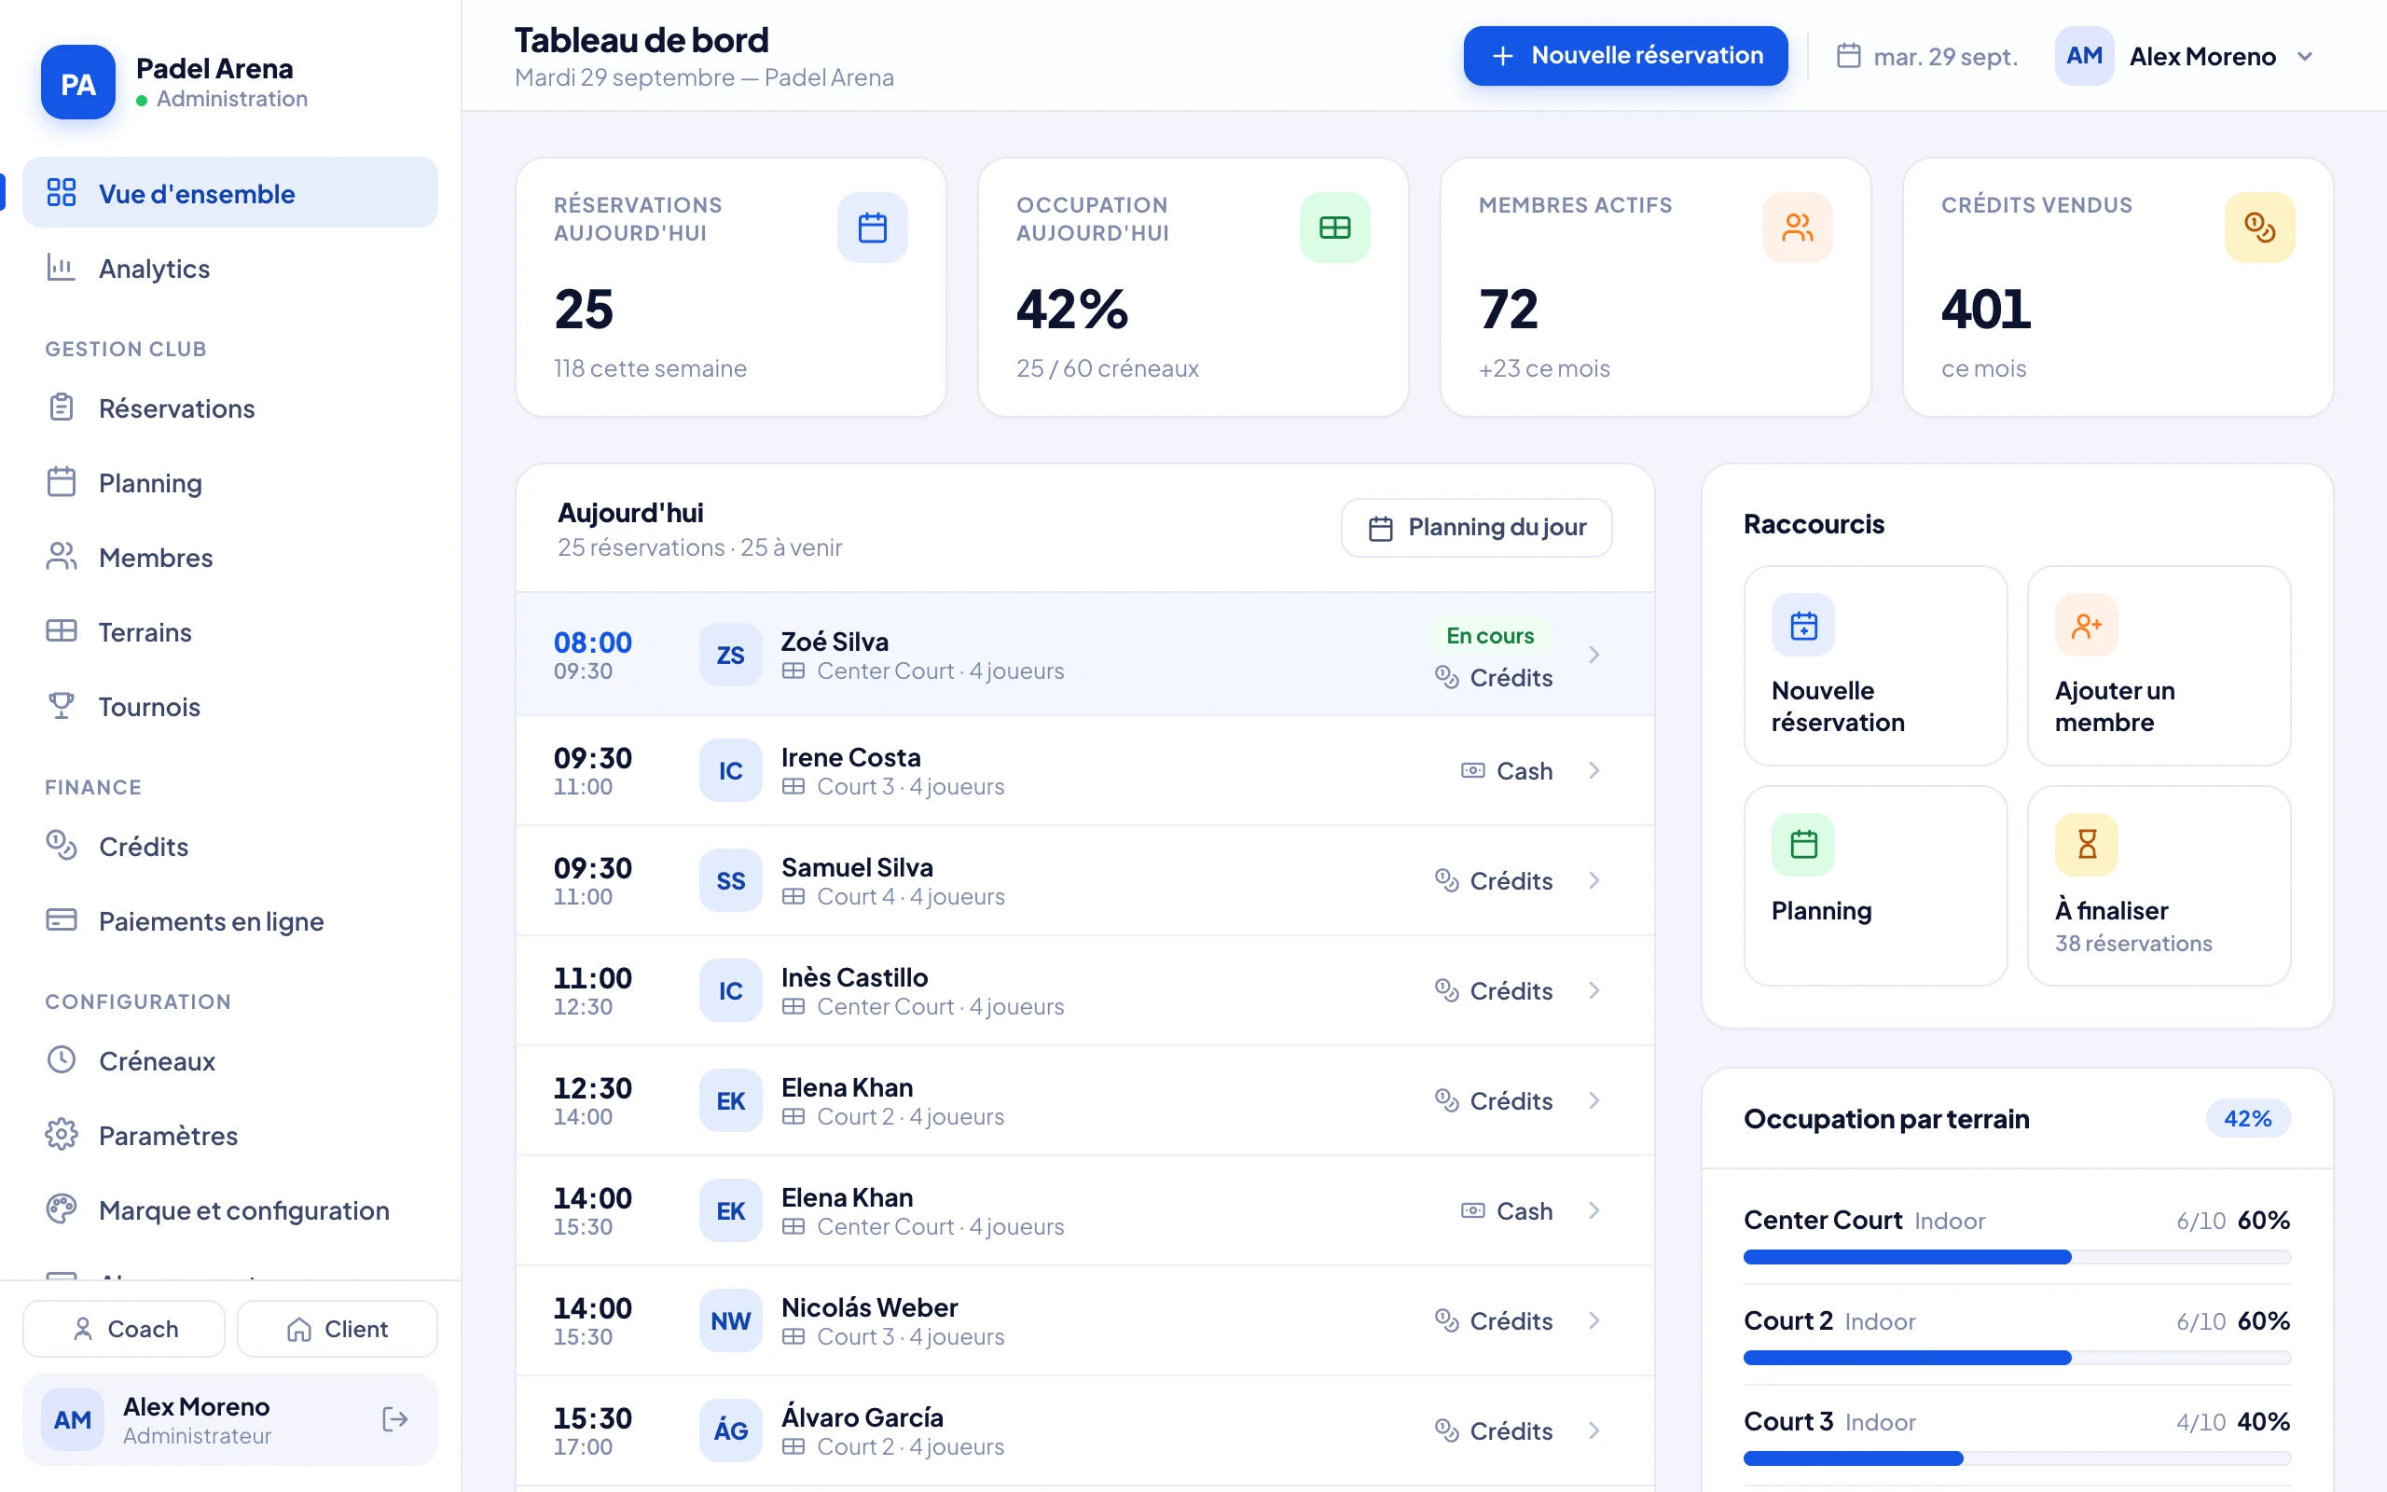Click the calendar icon next to mar. 29 sept.
Image resolution: width=2387 pixels, height=1492 pixels.
1848,56
